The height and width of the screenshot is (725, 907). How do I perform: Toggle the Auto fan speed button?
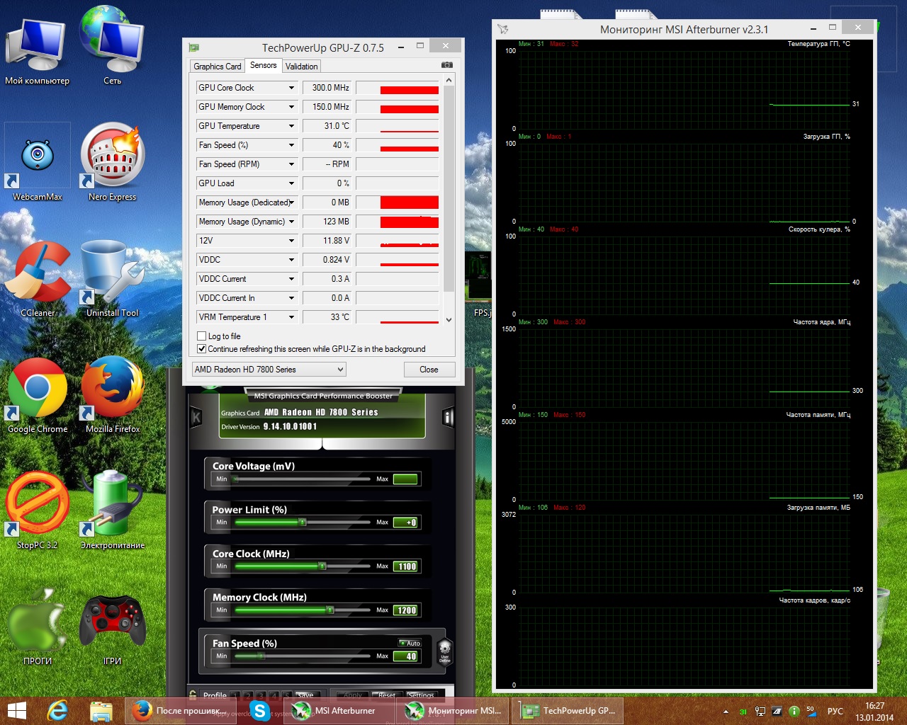pyautogui.click(x=410, y=643)
